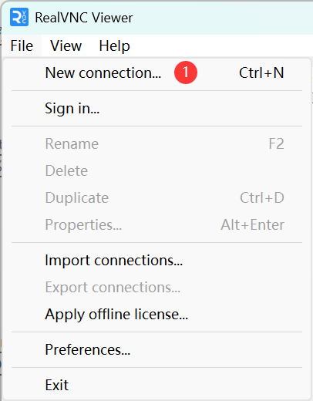Click the Ctrl+D shortcut next to Duplicate
This screenshot has width=313, height=401.
[262, 197]
